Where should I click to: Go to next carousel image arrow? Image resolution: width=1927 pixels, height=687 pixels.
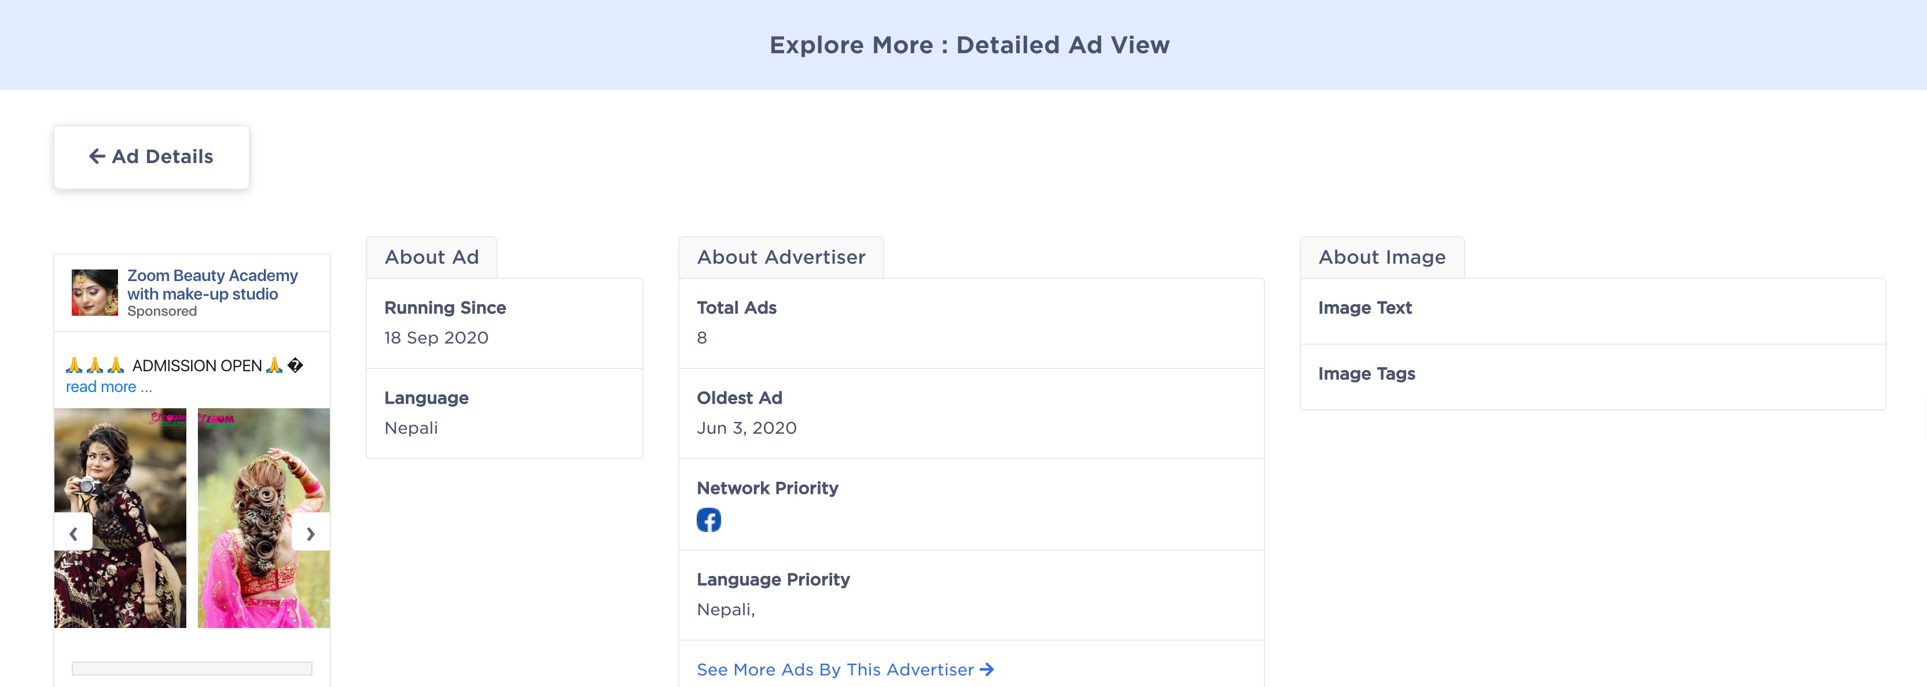[310, 533]
